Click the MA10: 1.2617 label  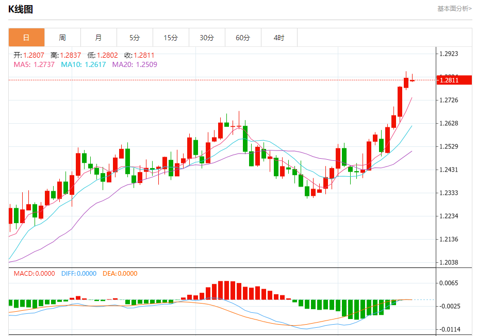tap(84, 64)
